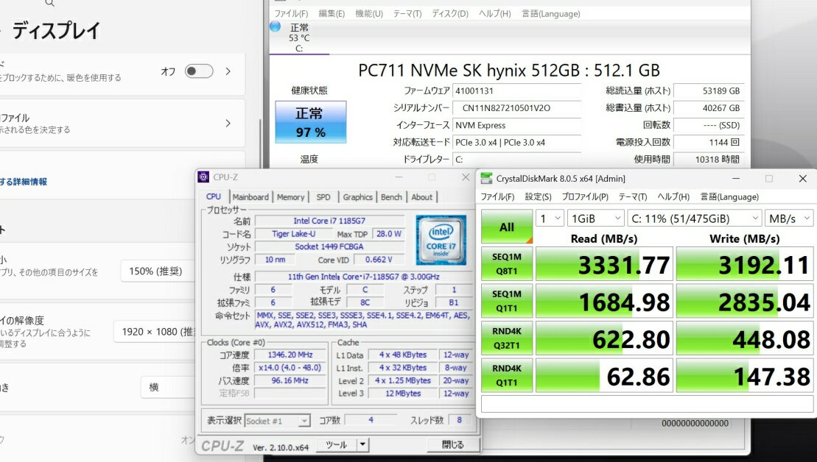The height and width of the screenshot is (462, 817).
Task: Click the 正常 97% health status button
Action: coord(309,122)
